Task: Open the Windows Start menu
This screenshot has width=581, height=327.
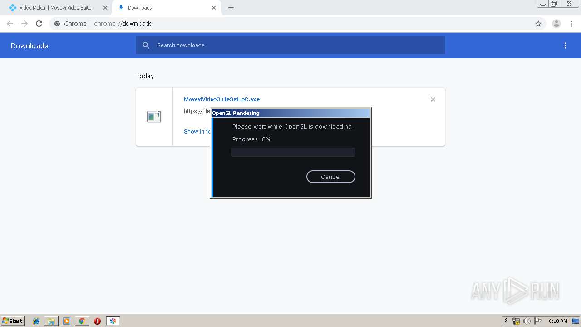Action: tap(13, 321)
